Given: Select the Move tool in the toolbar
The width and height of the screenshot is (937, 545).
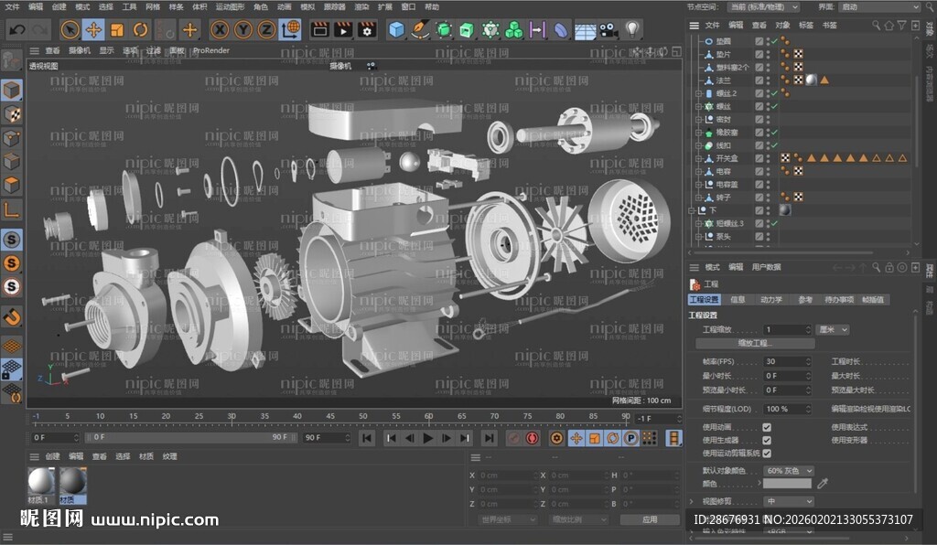Looking at the screenshot, I should tap(93, 29).
